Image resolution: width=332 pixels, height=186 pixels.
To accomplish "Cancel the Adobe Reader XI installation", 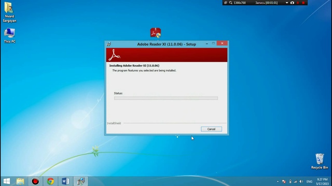I will coord(211,129).
